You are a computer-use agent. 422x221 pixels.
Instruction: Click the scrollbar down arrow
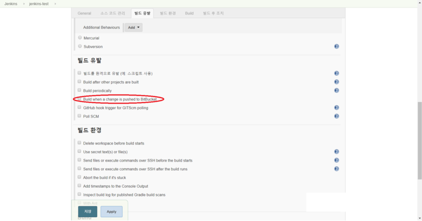tap(420, 218)
